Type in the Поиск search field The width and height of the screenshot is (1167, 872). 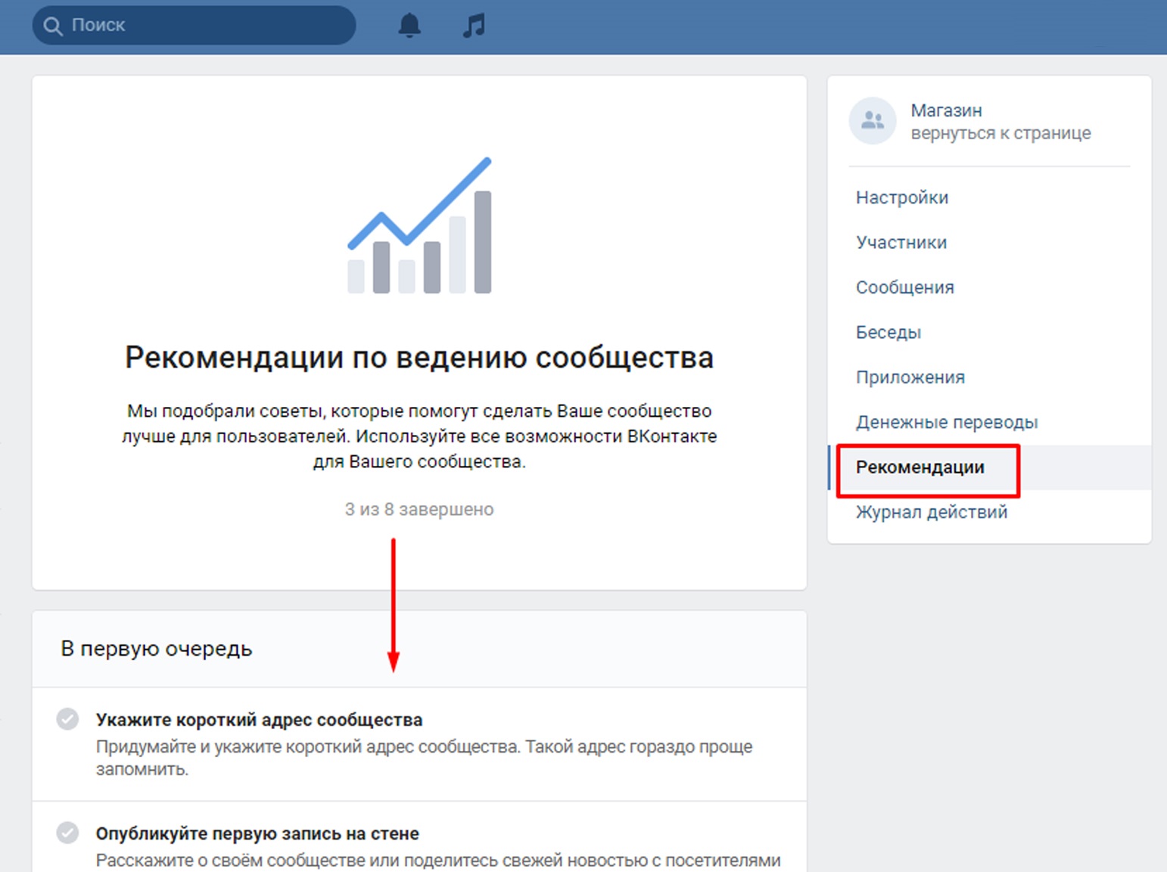[x=204, y=26]
